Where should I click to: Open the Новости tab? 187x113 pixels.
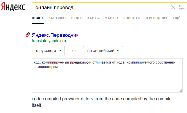click(132, 18)
